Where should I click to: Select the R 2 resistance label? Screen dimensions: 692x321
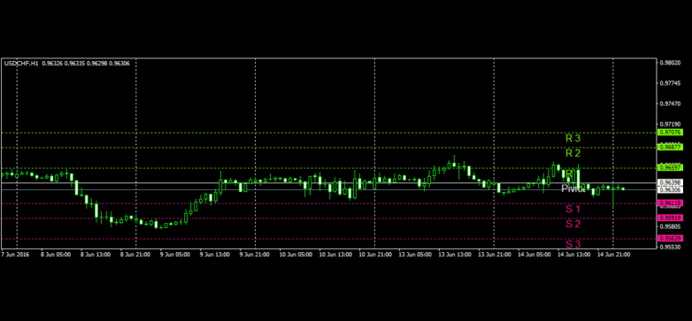click(x=573, y=153)
